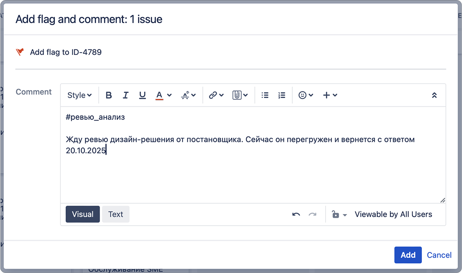The image size is (462, 273).
Task: Toggle underline formatting
Action: point(142,95)
